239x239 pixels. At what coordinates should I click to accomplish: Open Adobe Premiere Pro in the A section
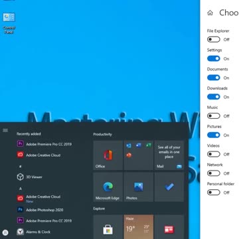click(x=44, y=220)
